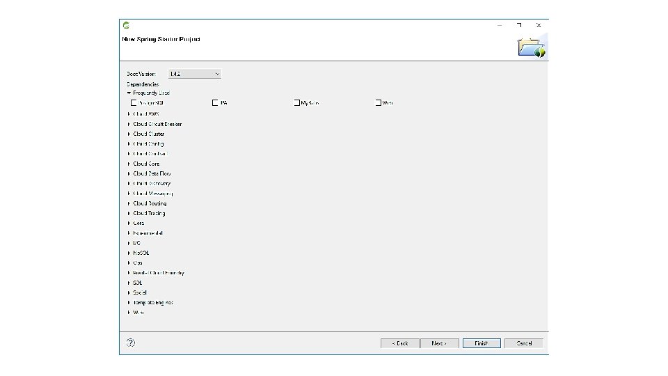The image size is (668, 376).
Task: Expand the Cloud Contract group
Action: (x=129, y=154)
